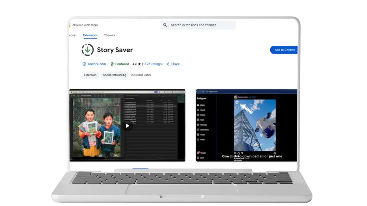Click the share icon next to Share

[168, 64]
